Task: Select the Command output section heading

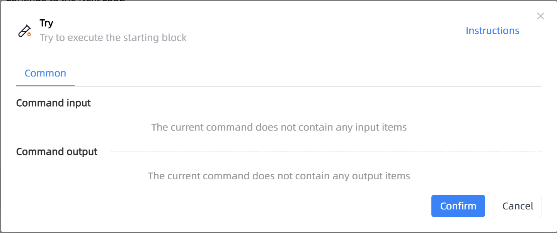Action: (57, 152)
